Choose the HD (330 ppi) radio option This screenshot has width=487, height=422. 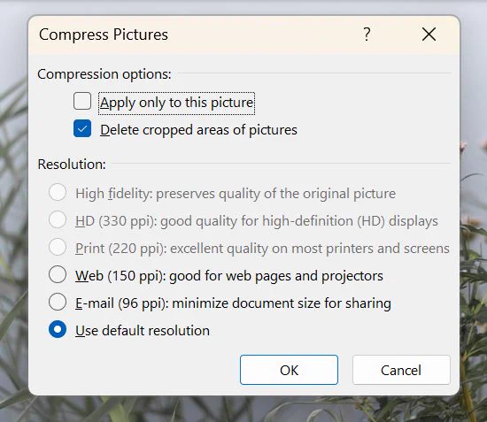(x=58, y=219)
